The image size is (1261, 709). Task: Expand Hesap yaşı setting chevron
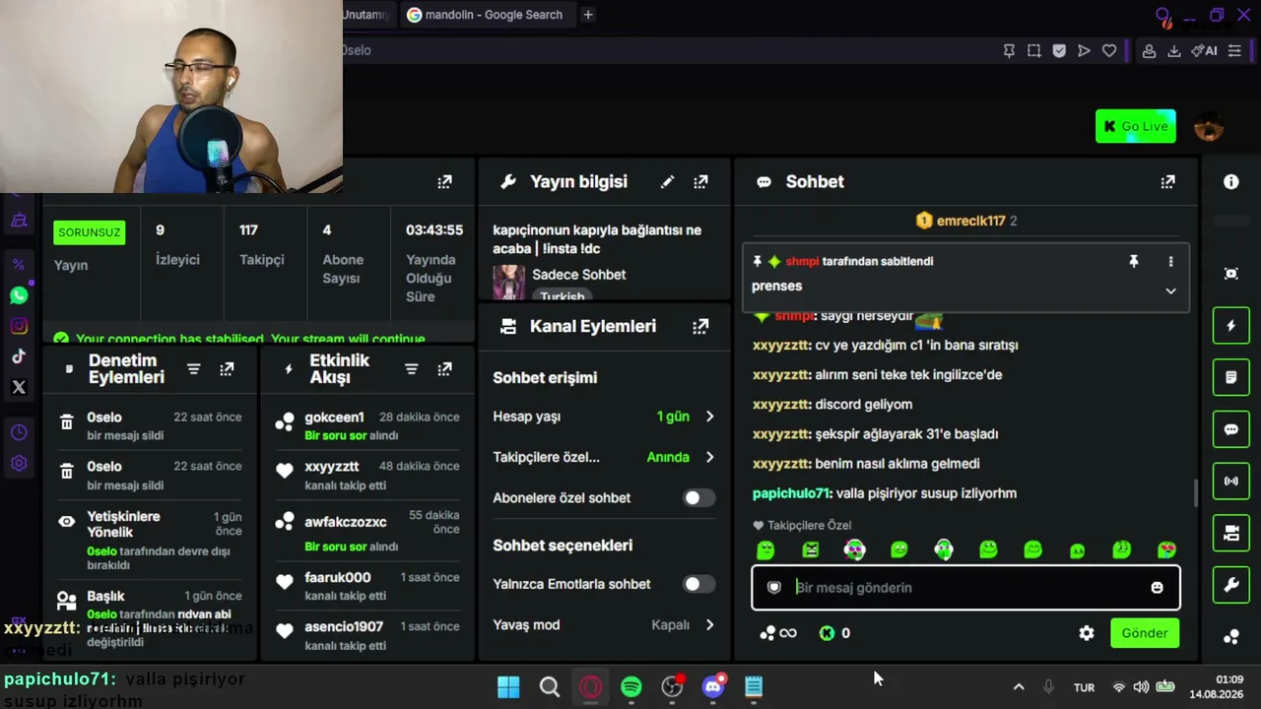pos(709,417)
